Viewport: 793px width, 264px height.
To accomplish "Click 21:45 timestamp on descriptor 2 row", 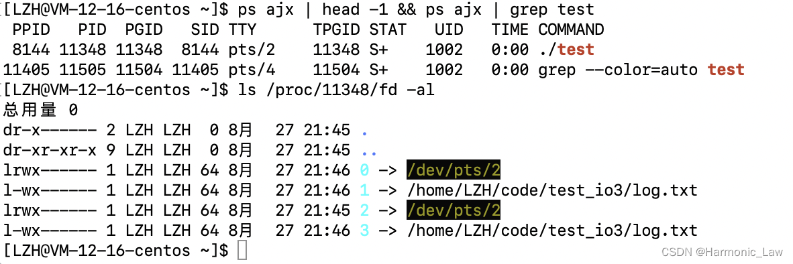I will (x=327, y=210).
